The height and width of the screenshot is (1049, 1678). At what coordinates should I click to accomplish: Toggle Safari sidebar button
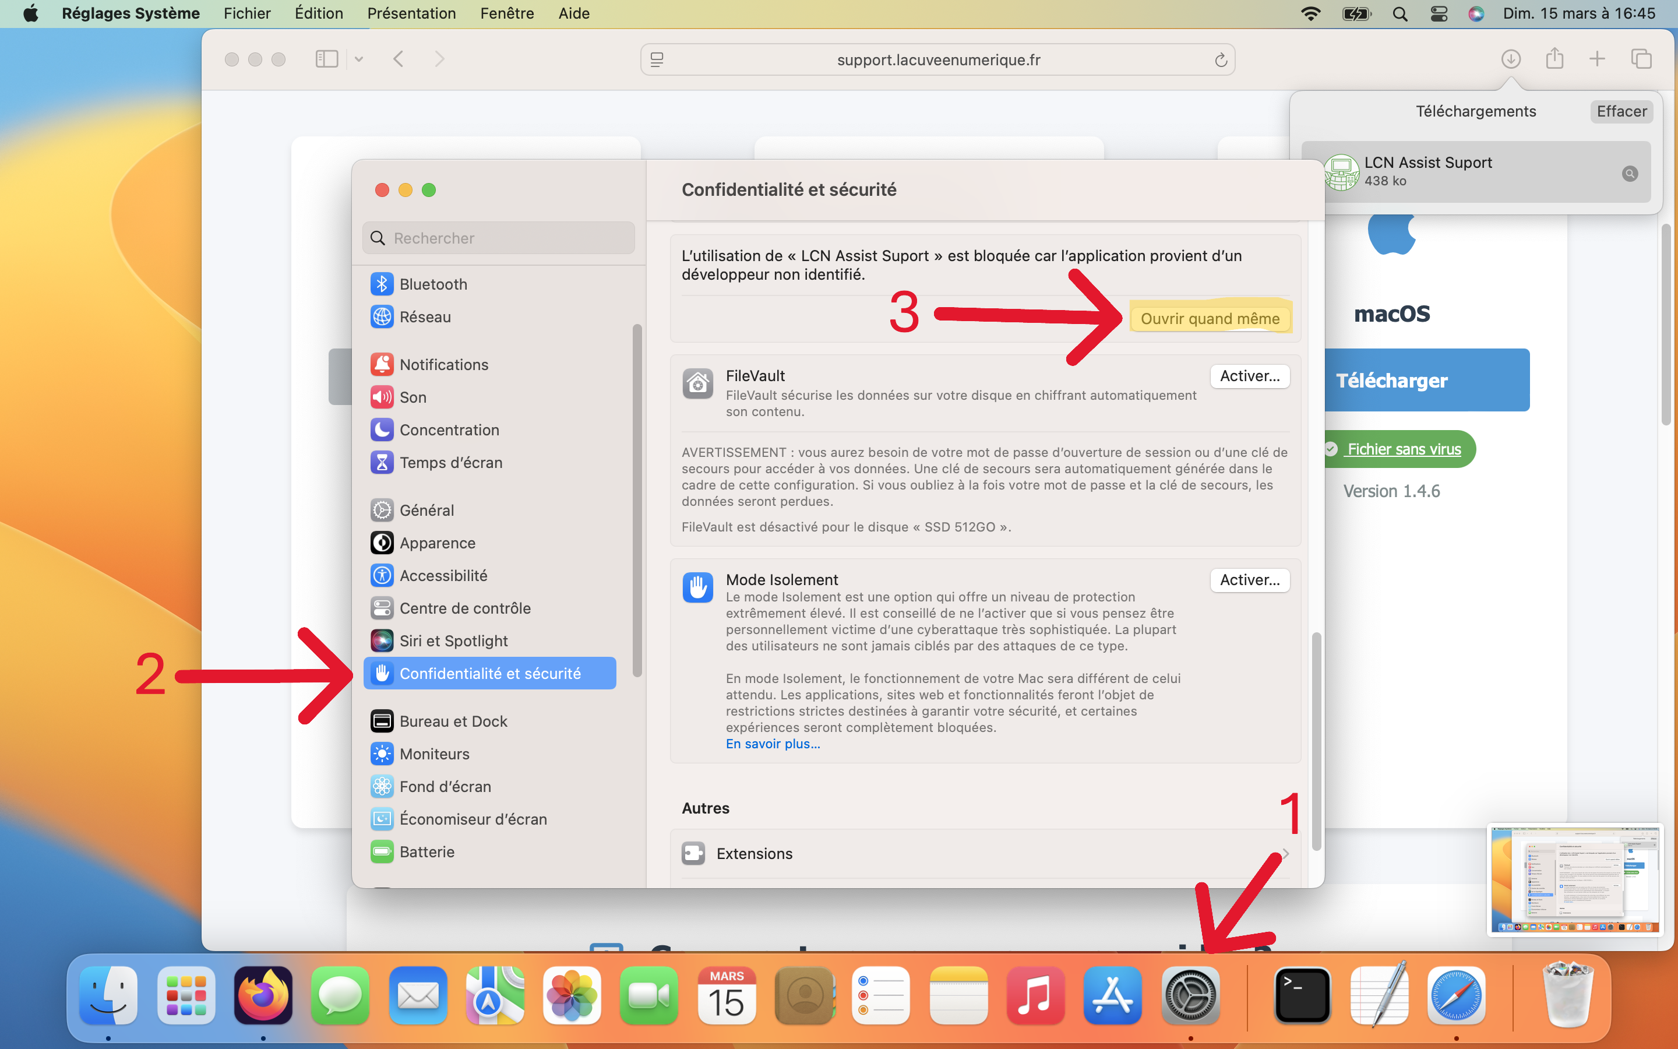[x=327, y=59]
